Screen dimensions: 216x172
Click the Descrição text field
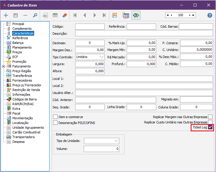pyautogui.click(x=144, y=33)
